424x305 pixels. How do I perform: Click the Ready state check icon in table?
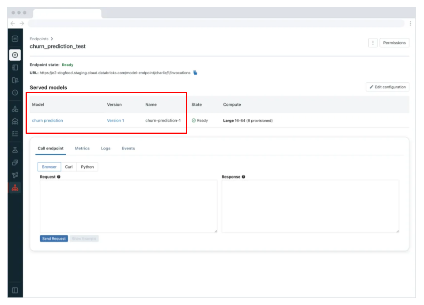(x=193, y=120)
